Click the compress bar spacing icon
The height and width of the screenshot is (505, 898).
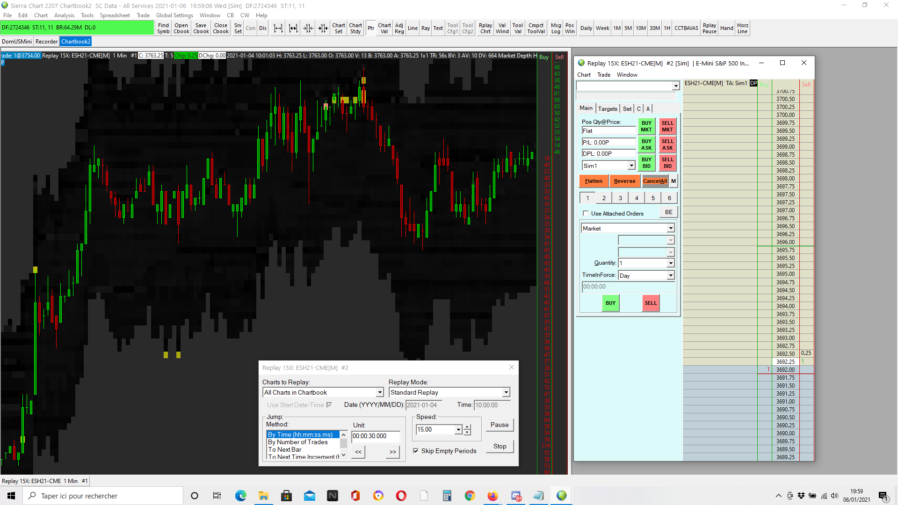click(x=308, y=29)
